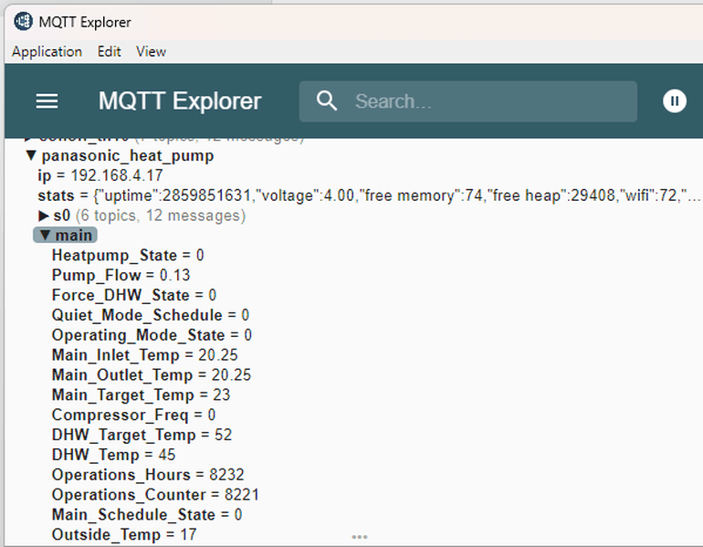The height and width of the screenshot is (547, 703).
Task: Select Pump_Flow = 0.13 topic
Action: (x=121, y=275)
